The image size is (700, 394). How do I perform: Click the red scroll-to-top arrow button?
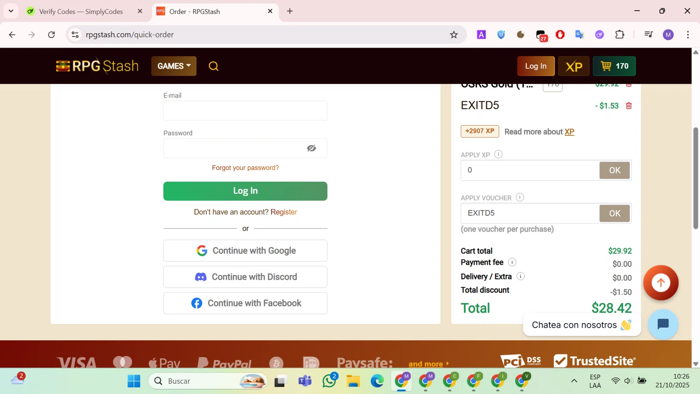661,282
